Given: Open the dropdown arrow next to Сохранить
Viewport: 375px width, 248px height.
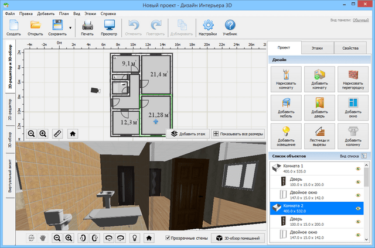Looking at the screenshot, I should (70, 27).
